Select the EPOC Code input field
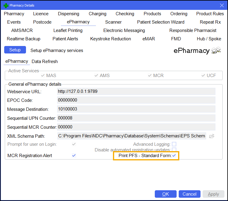The image size is (228, 201). tap(136, 100)
